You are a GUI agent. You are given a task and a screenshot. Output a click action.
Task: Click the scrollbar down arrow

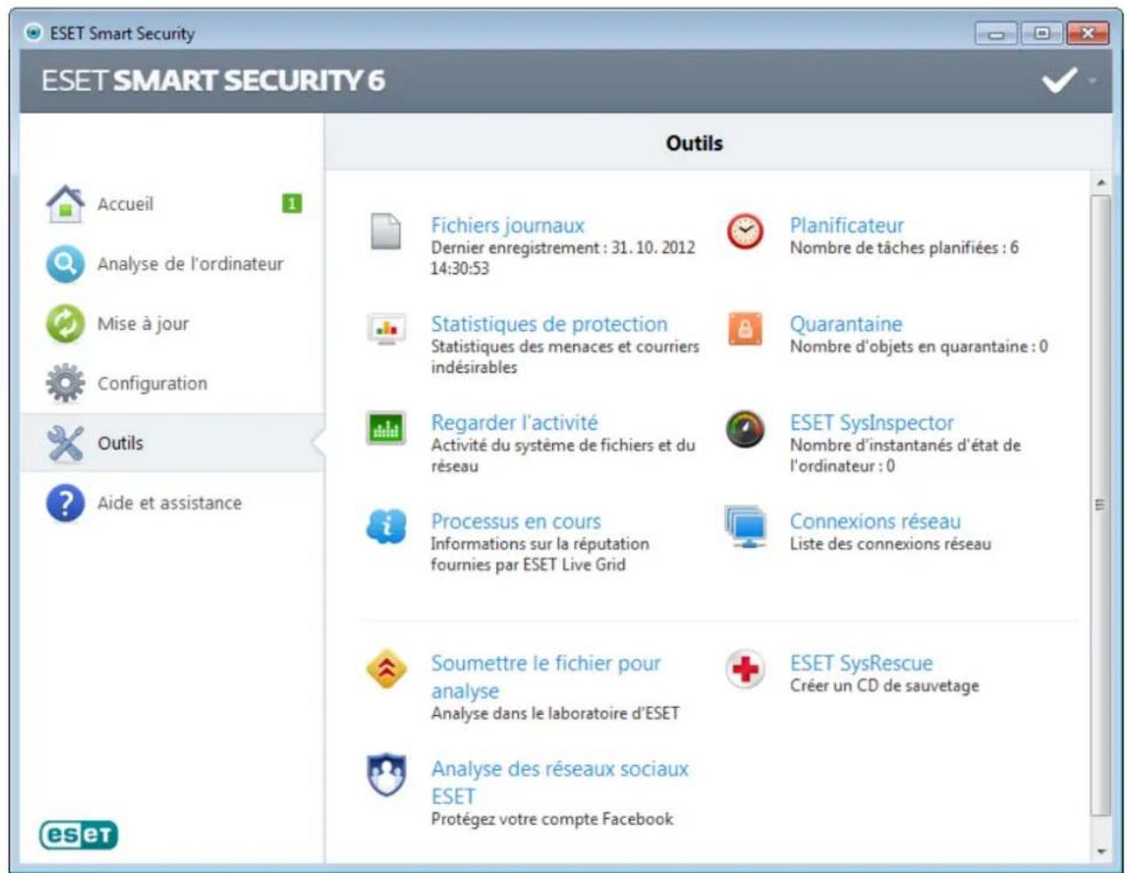tap(1100, 851)
